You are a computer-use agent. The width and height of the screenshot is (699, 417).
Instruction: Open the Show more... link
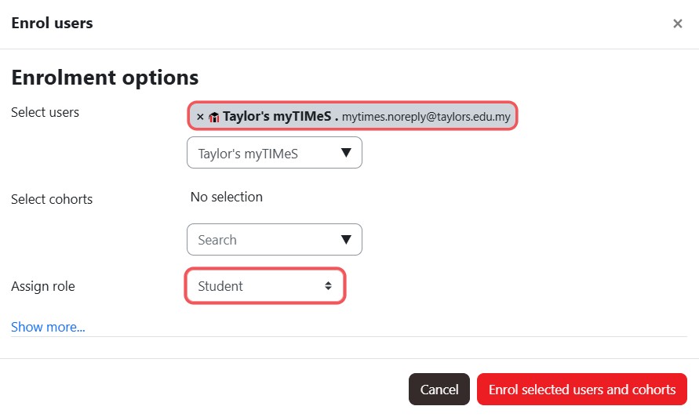[48, 327]
